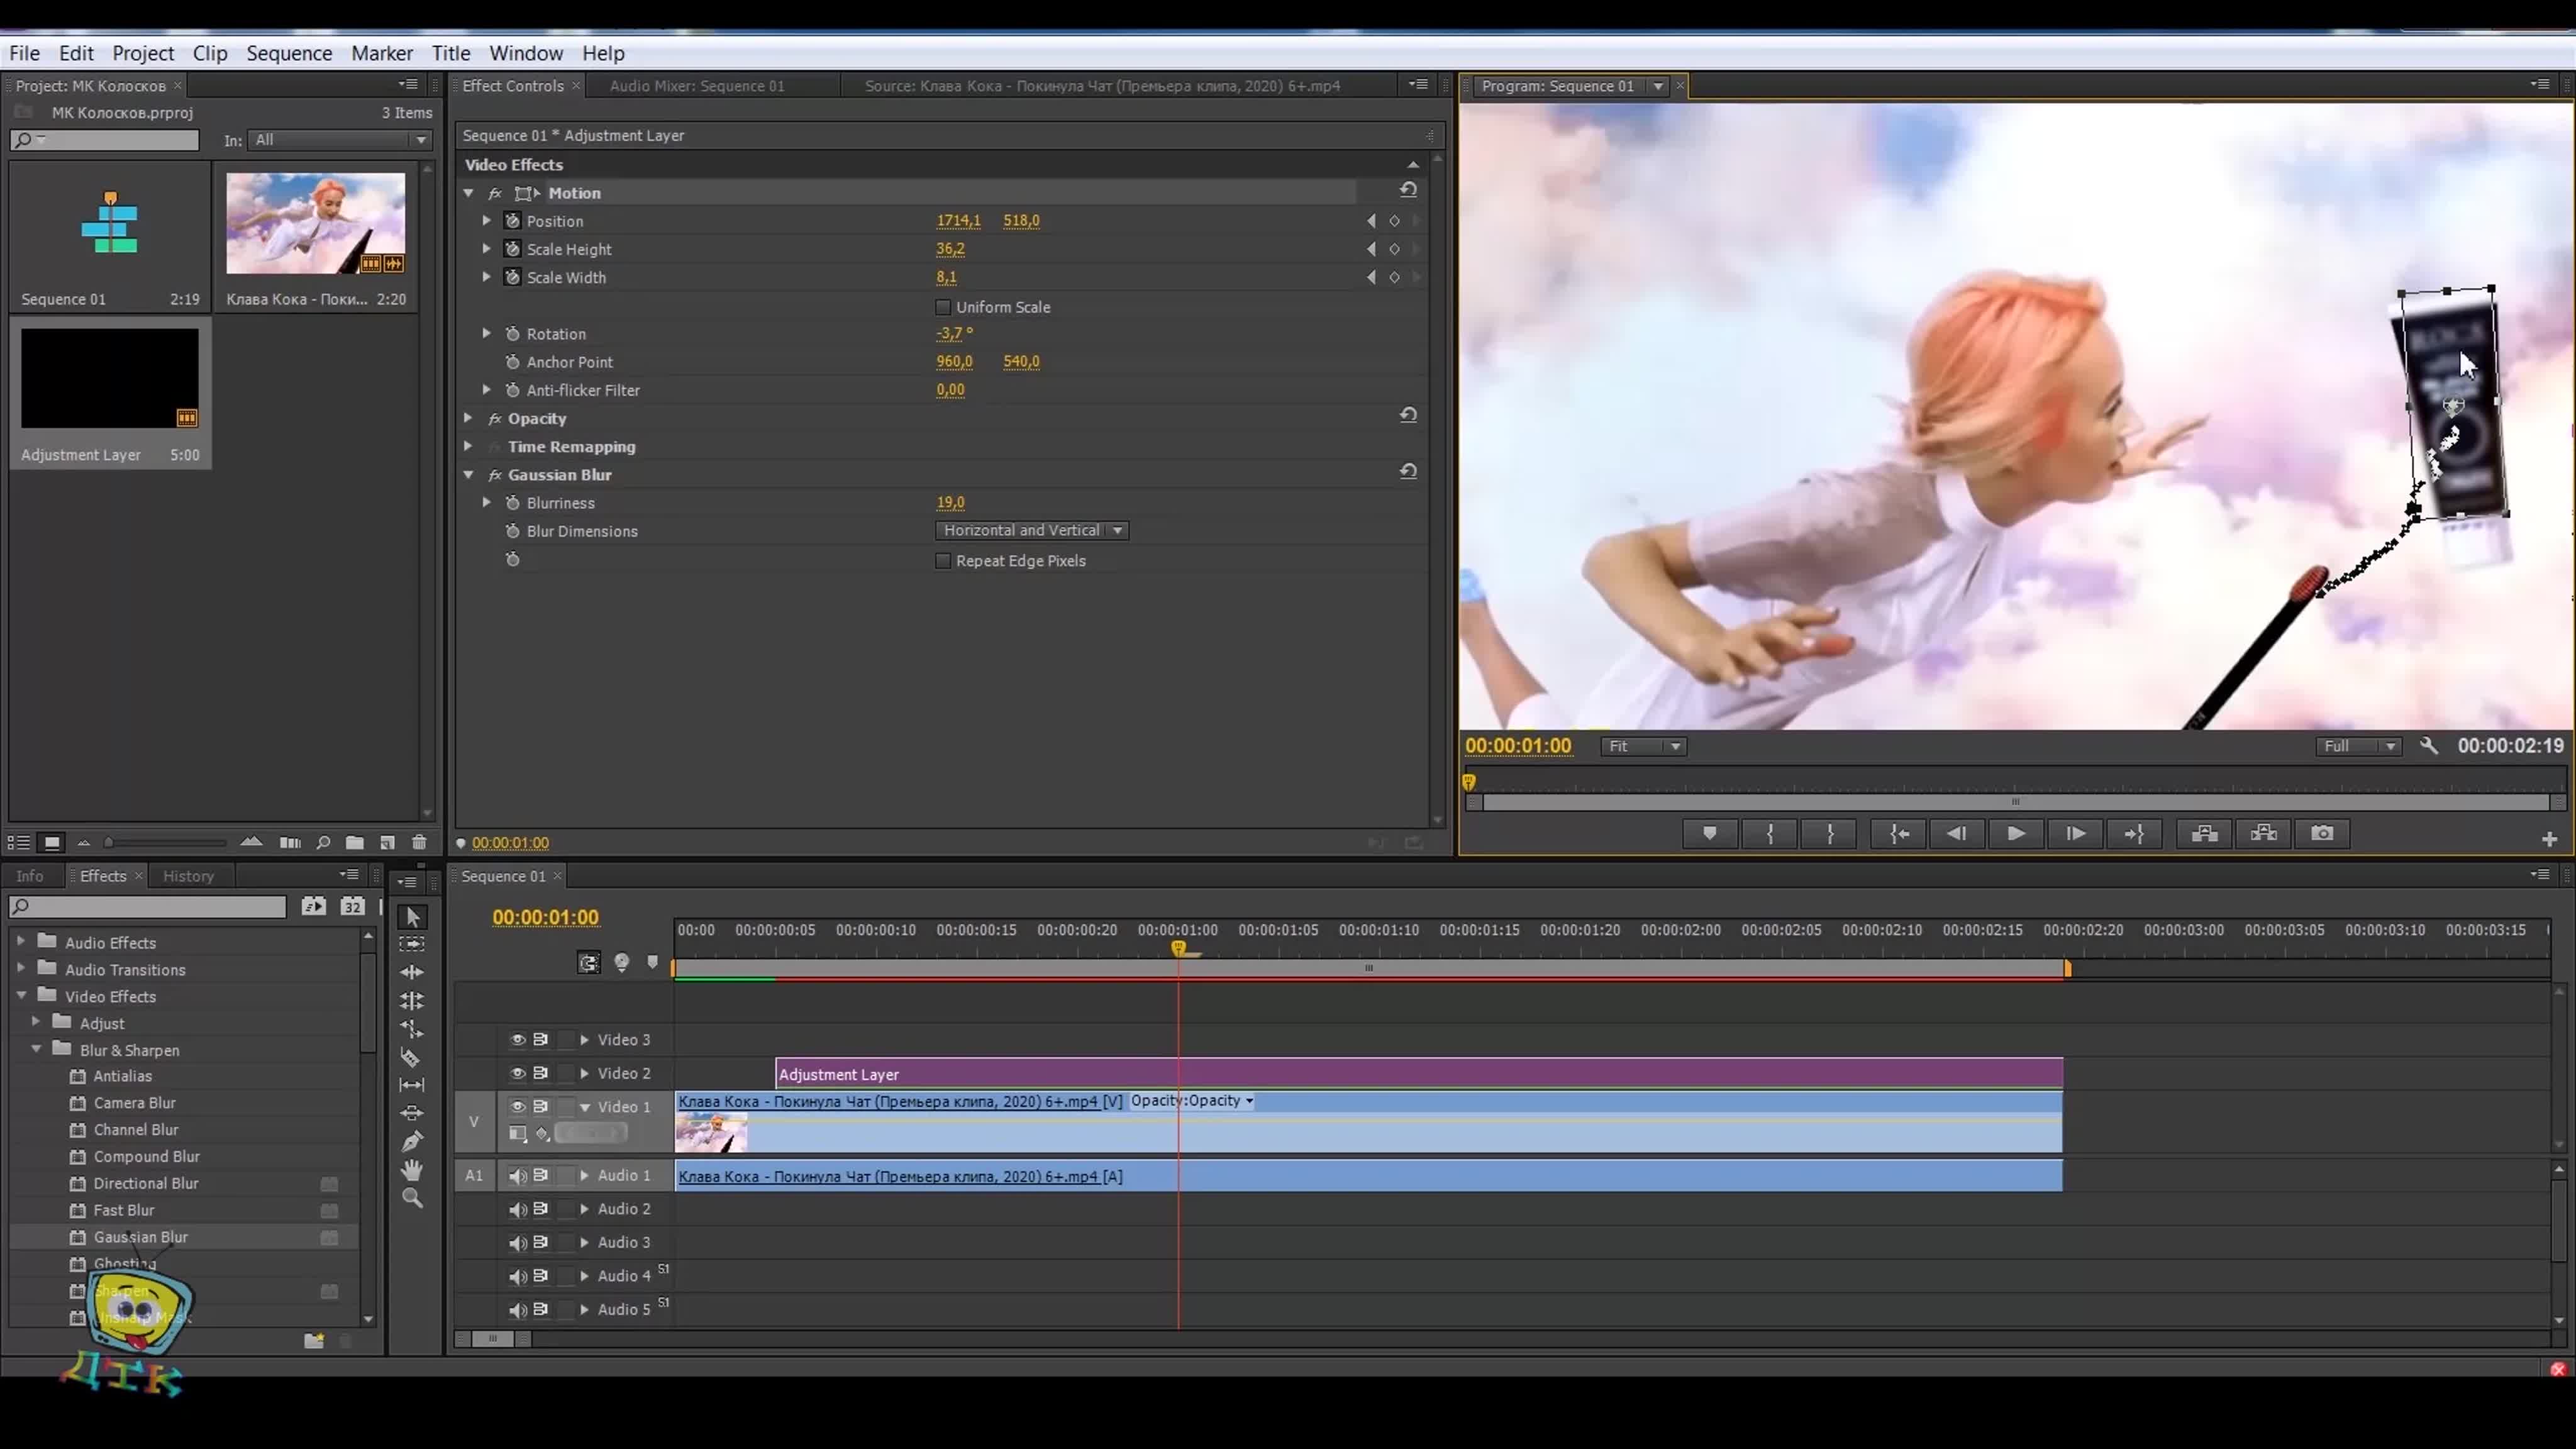The width and height of the screenshot is (2576, 1449).
Task: Expand the Adjust effects folder
Action: point(36,1022)
